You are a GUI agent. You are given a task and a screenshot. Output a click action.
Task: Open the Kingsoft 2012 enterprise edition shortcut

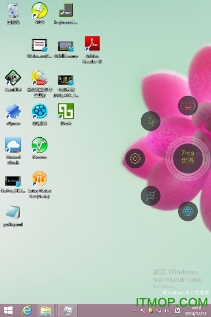(x=39, y=84)
